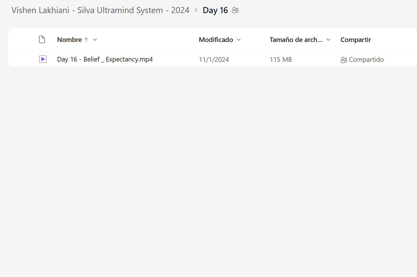This screenshot has width=417, height=277.
Task: Expand the Tamaño de arch... dropdown chevron
Action: click(328, 40)
